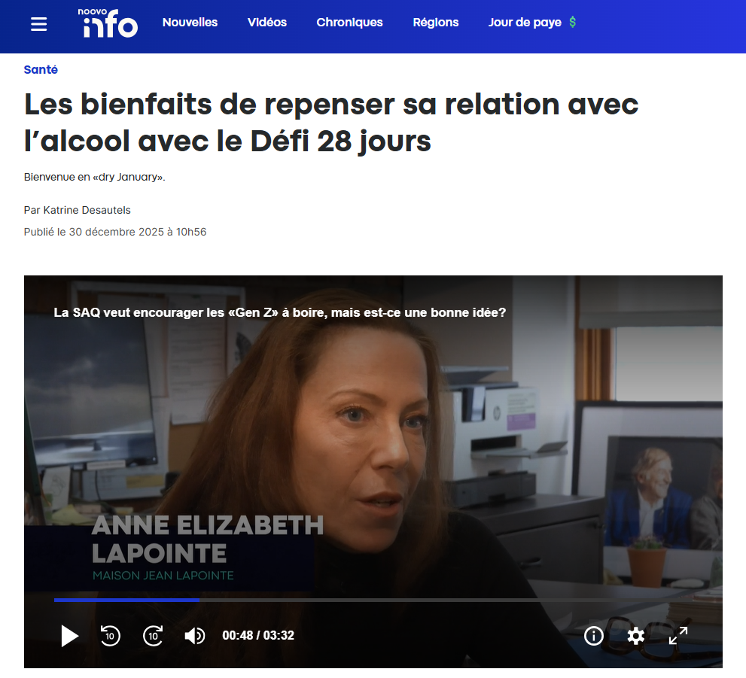Image resolution: width=746 pixels, height=678 pixels.
Task: Click the green dollar sign icon
Action: [573, 22]
